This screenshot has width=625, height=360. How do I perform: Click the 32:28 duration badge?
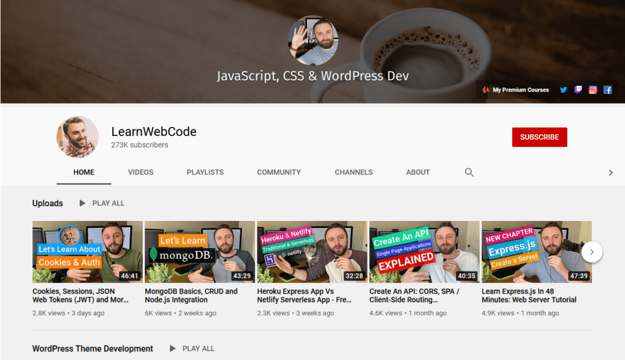355,276
